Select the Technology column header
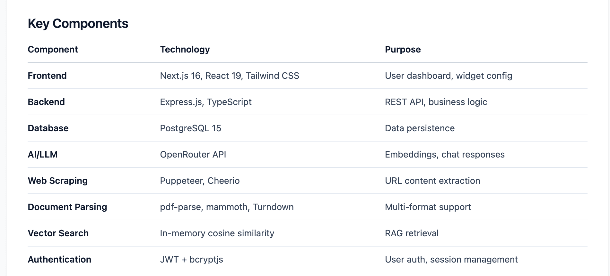The width and height of the screenshot is (610, 276). pyautogui.click(x=185, y=49)
